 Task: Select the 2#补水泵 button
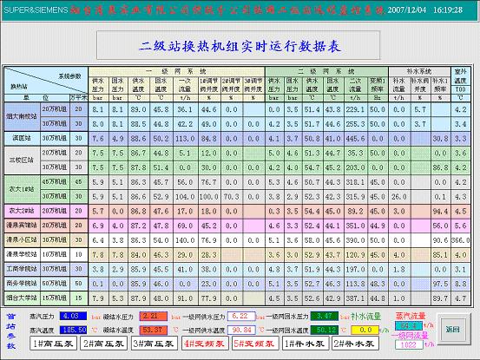click(x=355, y=344)
